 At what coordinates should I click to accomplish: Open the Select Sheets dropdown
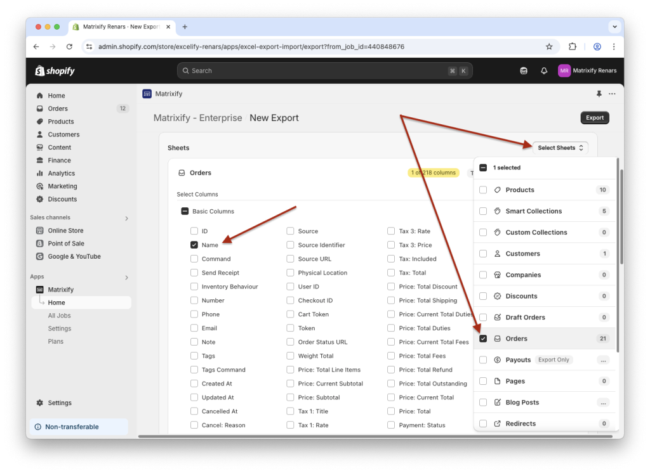point(560,147)
